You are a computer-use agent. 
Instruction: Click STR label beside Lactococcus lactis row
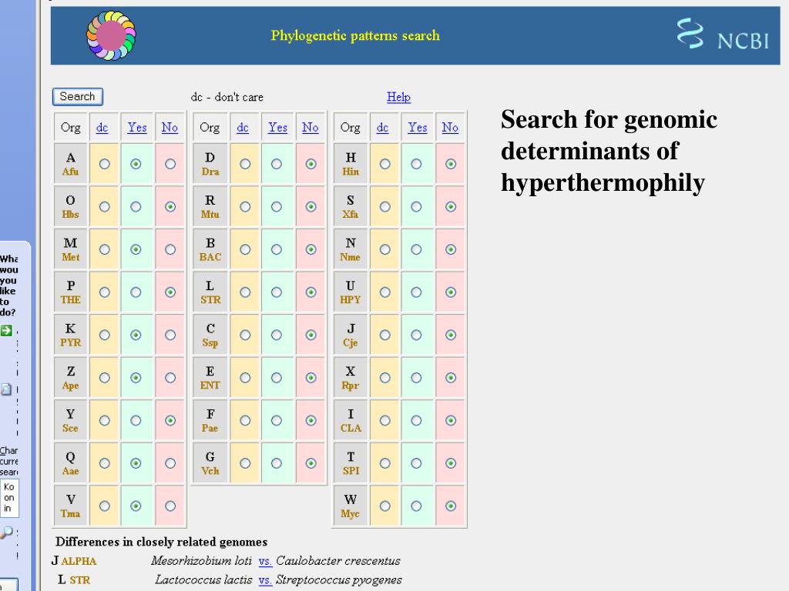pyautogui.click(x=80, y=580)
